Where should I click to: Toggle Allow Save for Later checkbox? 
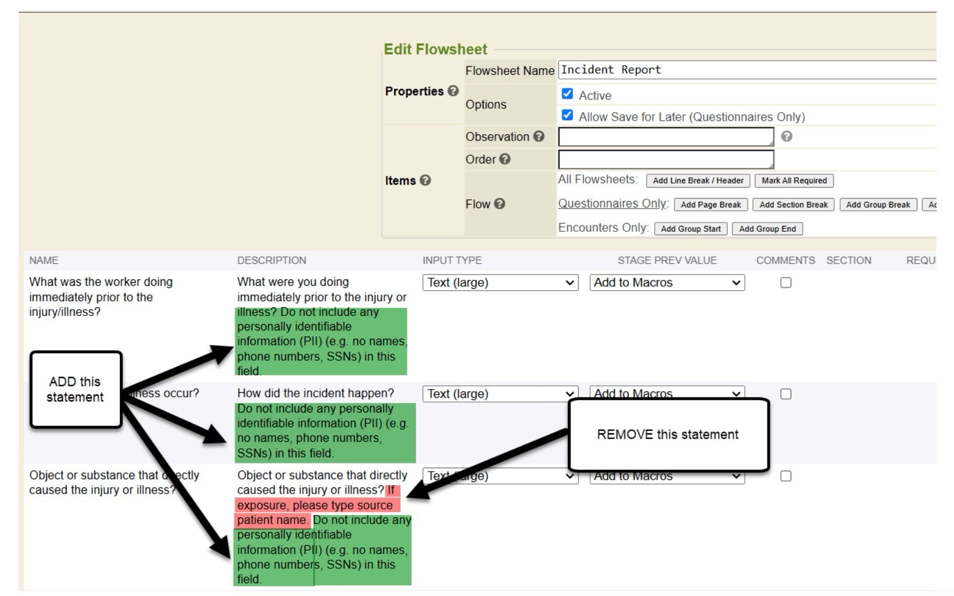(567, 116)
